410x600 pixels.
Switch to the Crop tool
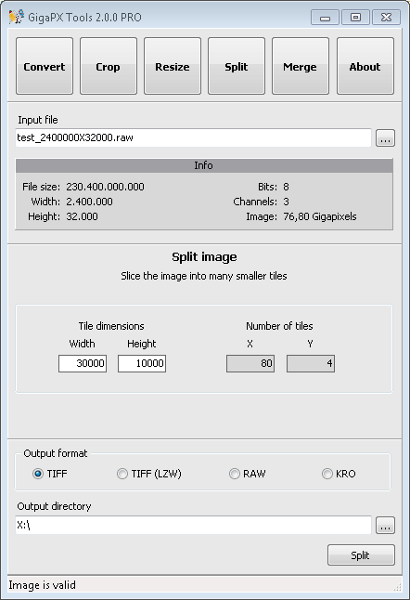tap(109, 66)
